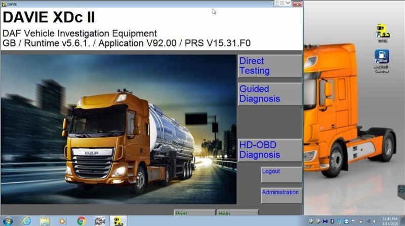
Task: Launch Google Chrome from taskbar
Action: click(x=81, y=221)
